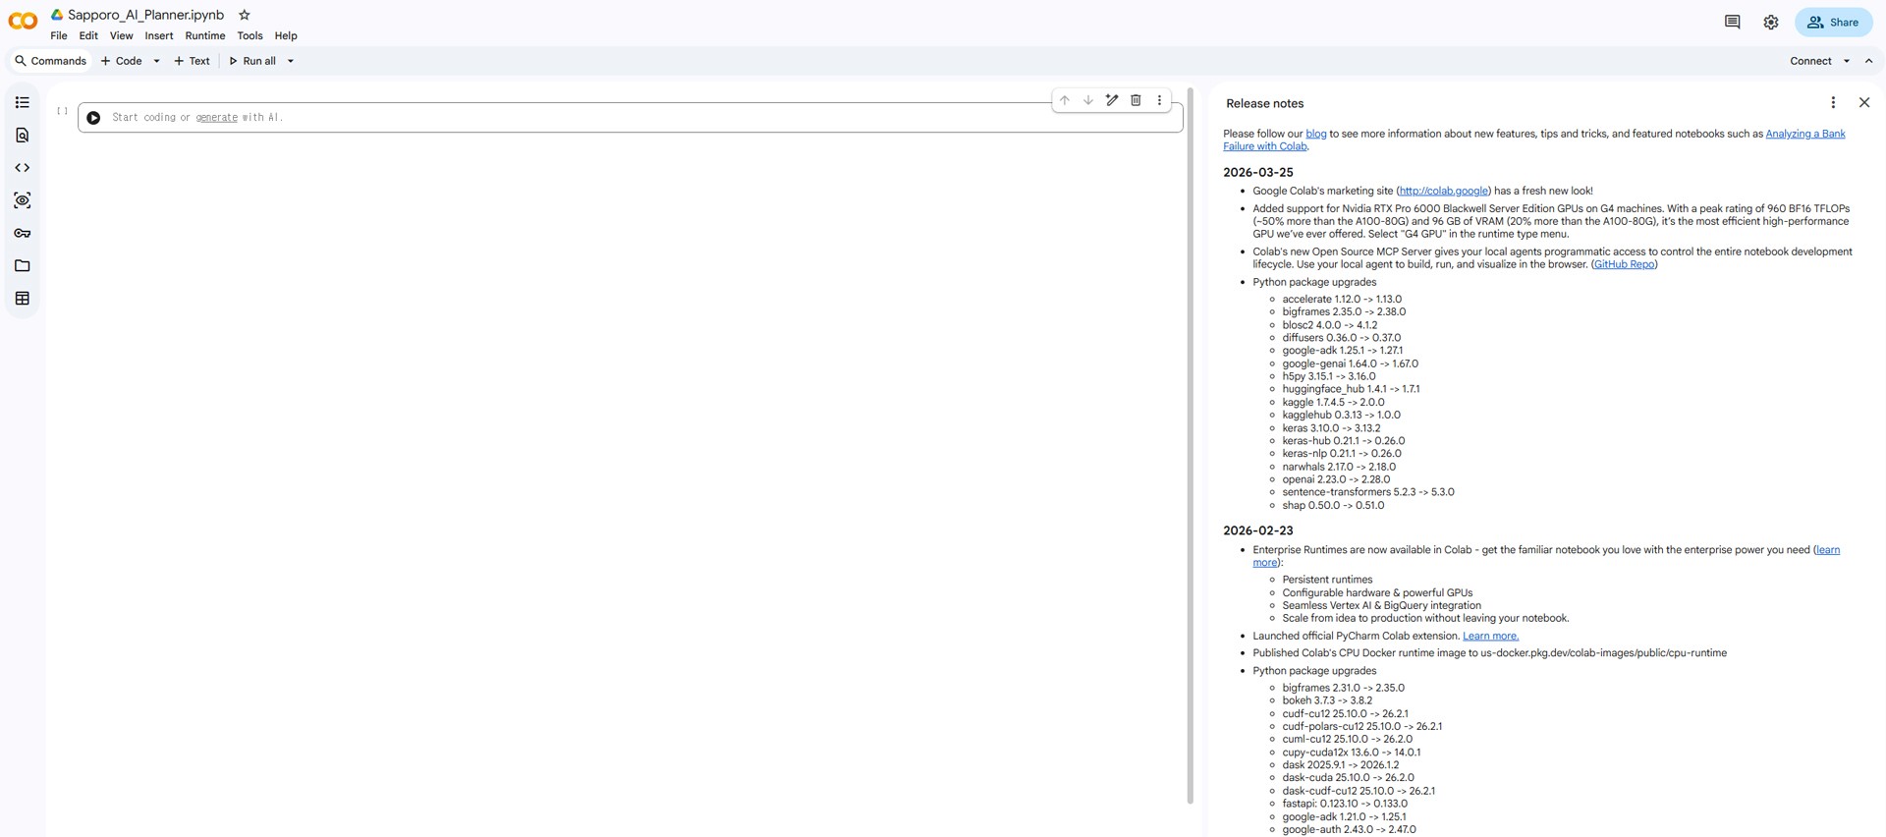Screen dimensions: 1886x837
Task: Open Code snippets sidebar icon
Action: (23, 168)
